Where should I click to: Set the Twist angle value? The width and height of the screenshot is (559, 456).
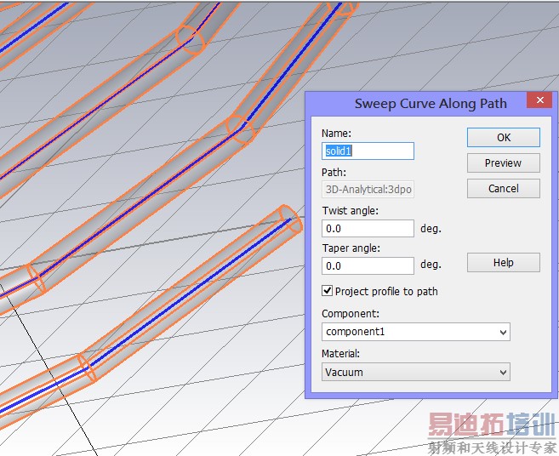(368, 228)
